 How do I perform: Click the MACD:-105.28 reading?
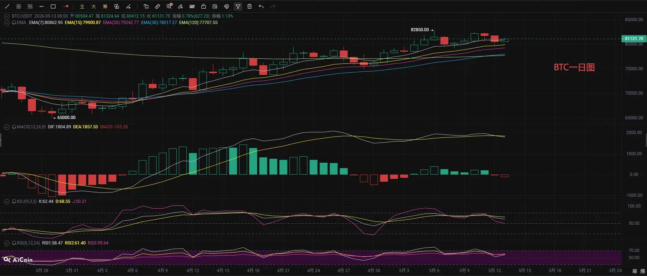[x=114, y=127]
